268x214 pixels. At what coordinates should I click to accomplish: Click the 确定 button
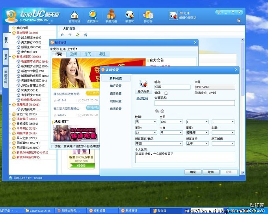click(193, 172)
